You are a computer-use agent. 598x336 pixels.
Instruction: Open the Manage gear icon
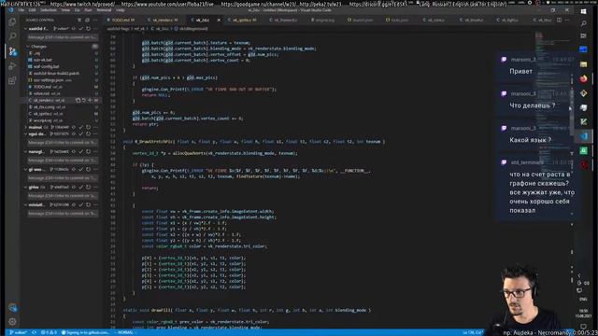click(x=12, y=321)
